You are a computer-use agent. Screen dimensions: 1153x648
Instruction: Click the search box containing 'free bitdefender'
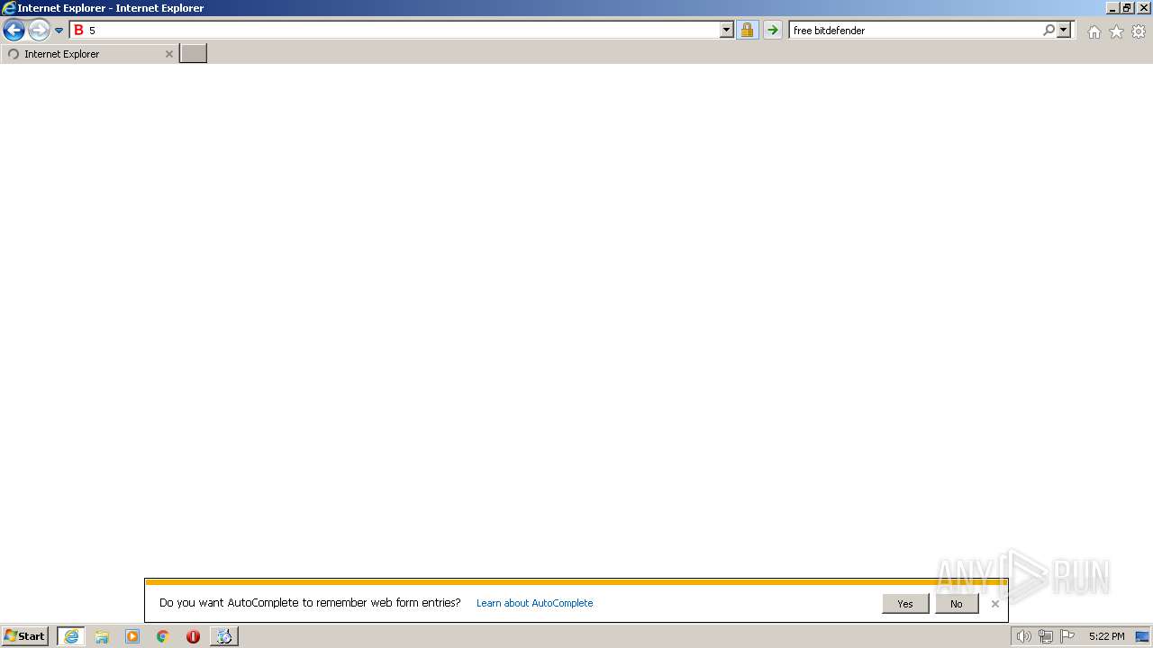coord(914,30)
